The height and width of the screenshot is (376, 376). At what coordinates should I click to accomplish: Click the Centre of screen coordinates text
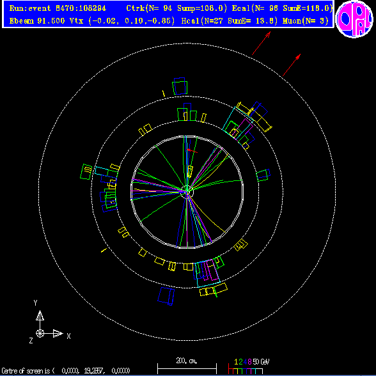coord(66,371)
